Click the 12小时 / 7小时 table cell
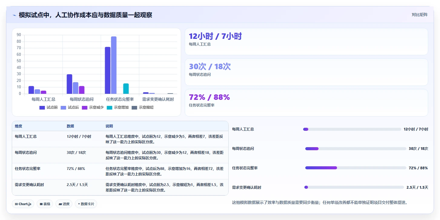Screen dimensions: 440x220 coord(79,137)
